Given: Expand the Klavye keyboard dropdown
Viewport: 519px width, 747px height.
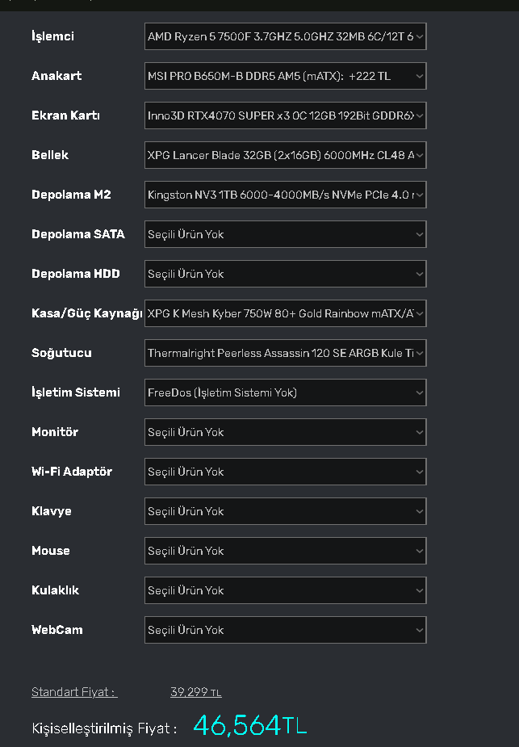Looking at the screenshot, I should point(285,511).
